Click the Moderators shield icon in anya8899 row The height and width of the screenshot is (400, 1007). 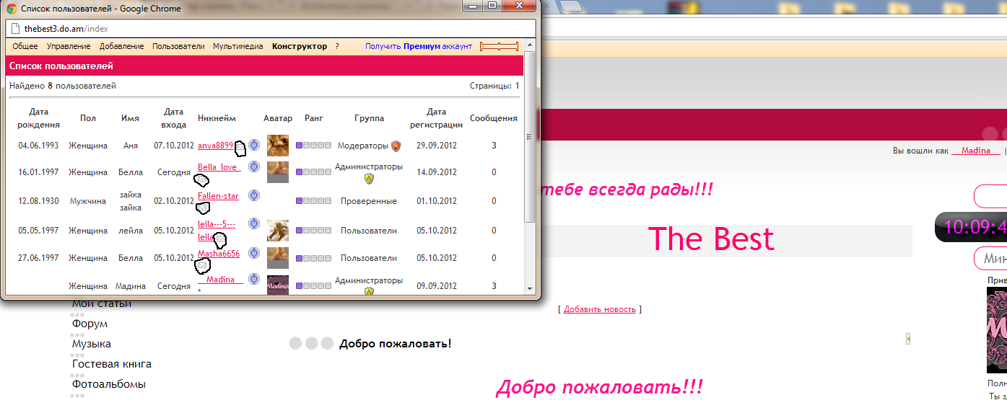(396, 146)
